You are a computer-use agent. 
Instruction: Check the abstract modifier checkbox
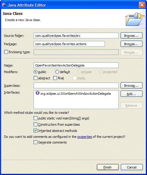click(35, 78)
